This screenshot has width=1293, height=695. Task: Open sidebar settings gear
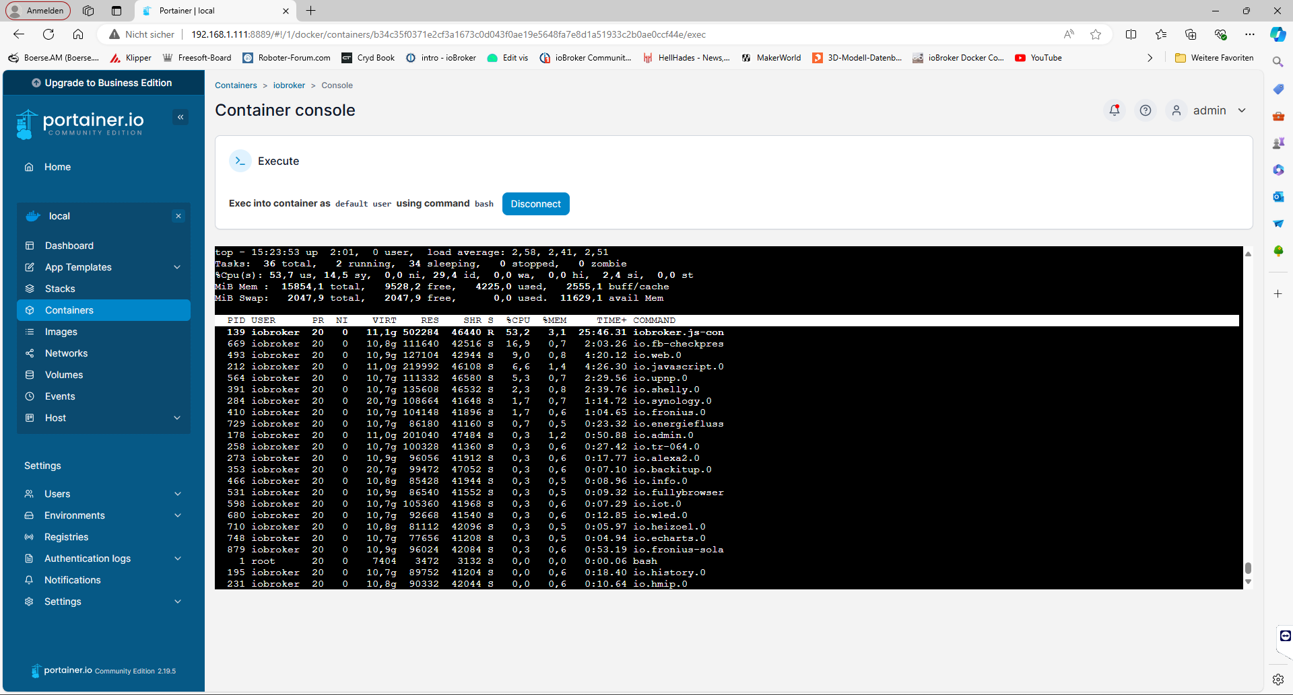1278,680
